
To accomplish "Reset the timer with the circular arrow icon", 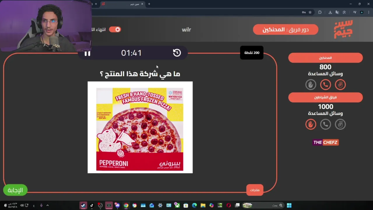I will (x=177, y=53).
